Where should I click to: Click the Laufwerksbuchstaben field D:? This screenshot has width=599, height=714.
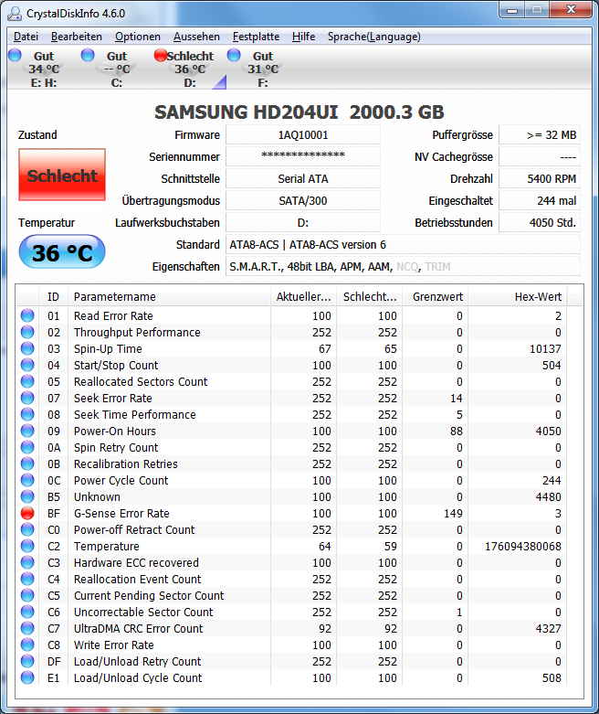pos(303,223)
